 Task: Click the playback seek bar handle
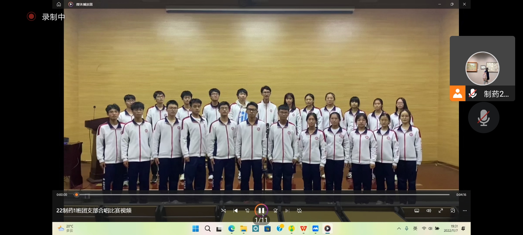click(x=76, y=195)
